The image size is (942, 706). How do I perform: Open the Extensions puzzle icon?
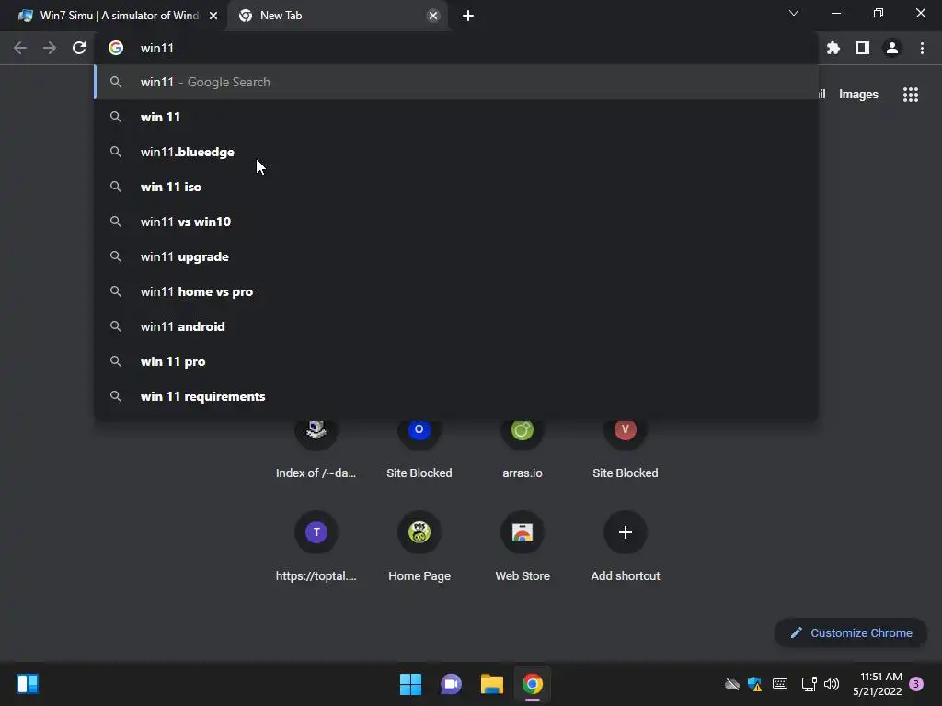pos(833,48)
